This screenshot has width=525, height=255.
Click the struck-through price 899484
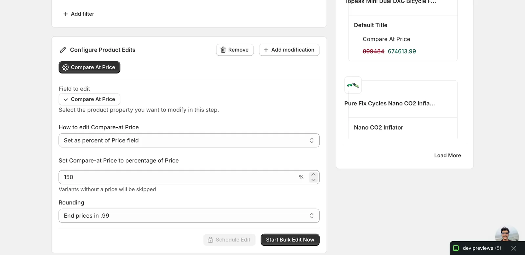tap(373, 51)
